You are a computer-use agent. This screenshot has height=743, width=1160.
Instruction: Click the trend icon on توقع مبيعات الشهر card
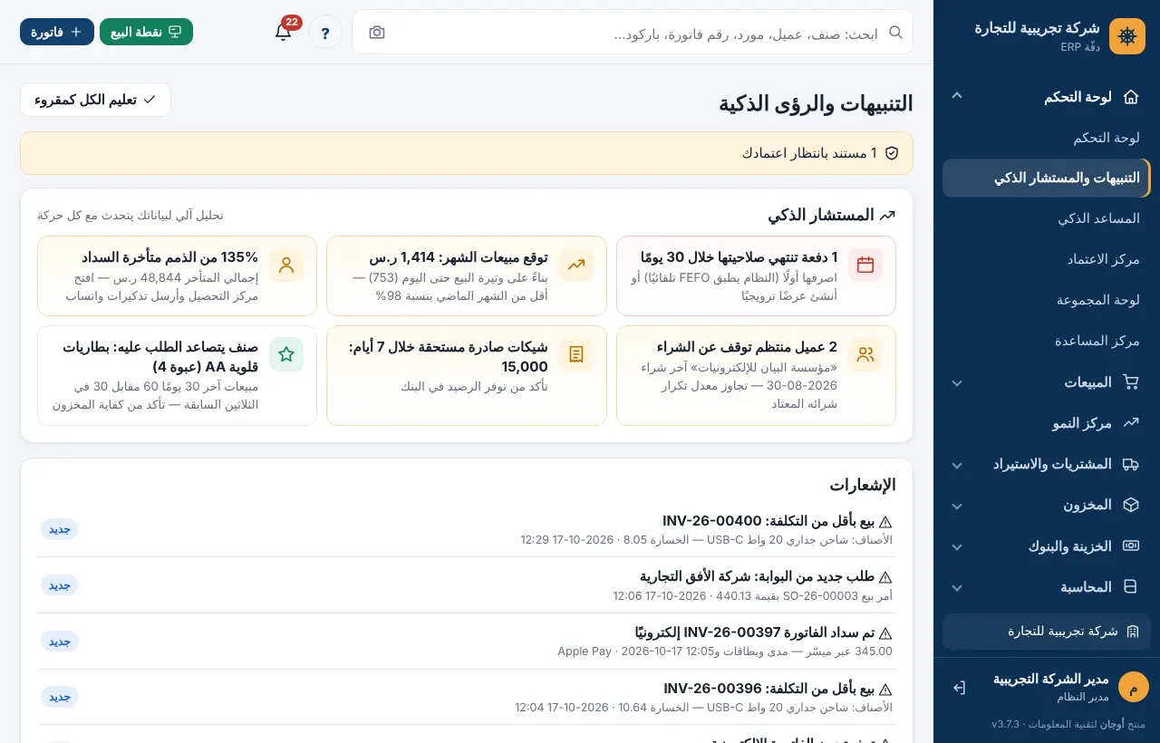(576, 265)
